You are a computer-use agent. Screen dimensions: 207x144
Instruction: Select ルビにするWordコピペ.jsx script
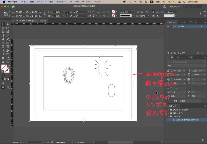pyautogui.click(x=187, y=120)
